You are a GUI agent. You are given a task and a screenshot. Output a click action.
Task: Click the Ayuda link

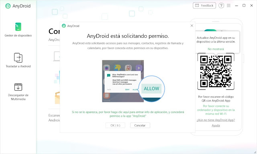[x=216, y=126]
